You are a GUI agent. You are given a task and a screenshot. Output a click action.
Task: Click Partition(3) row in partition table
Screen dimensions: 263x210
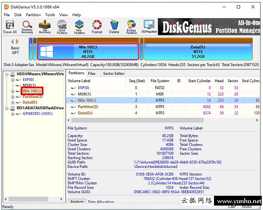click(163, 107)
